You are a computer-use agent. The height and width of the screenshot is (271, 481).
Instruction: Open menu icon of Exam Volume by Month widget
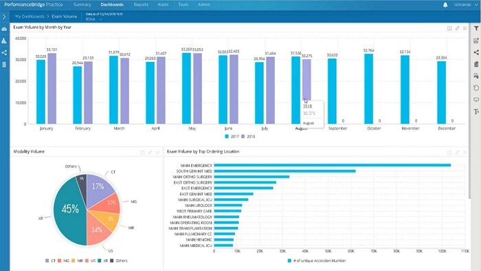click(465, 28)
